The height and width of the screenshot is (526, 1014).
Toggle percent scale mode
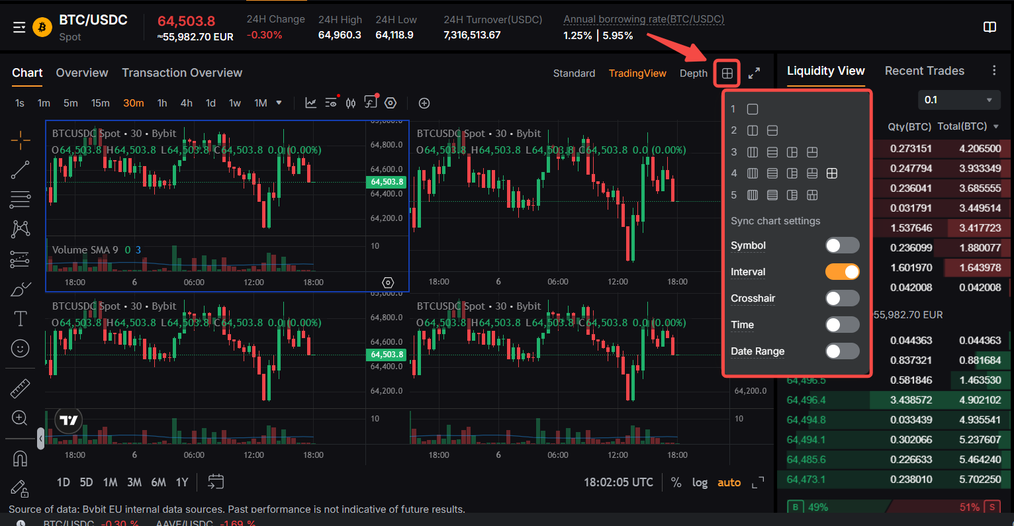tap(676, 482)
